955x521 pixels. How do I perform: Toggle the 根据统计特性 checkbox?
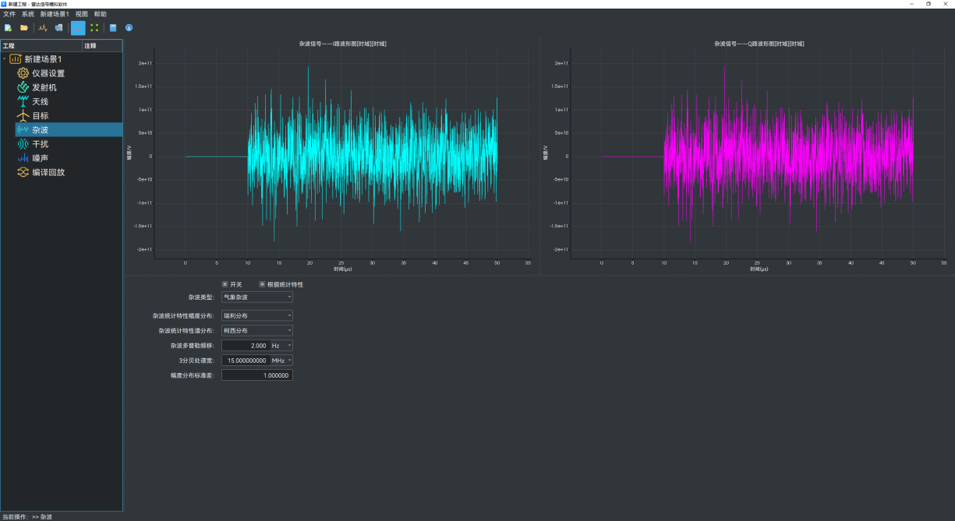tap(263, 284)
